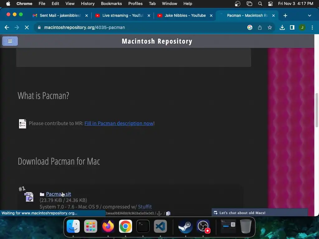Open Chrome from the Dock
This screenshot has width=319, height=239.
125,226
